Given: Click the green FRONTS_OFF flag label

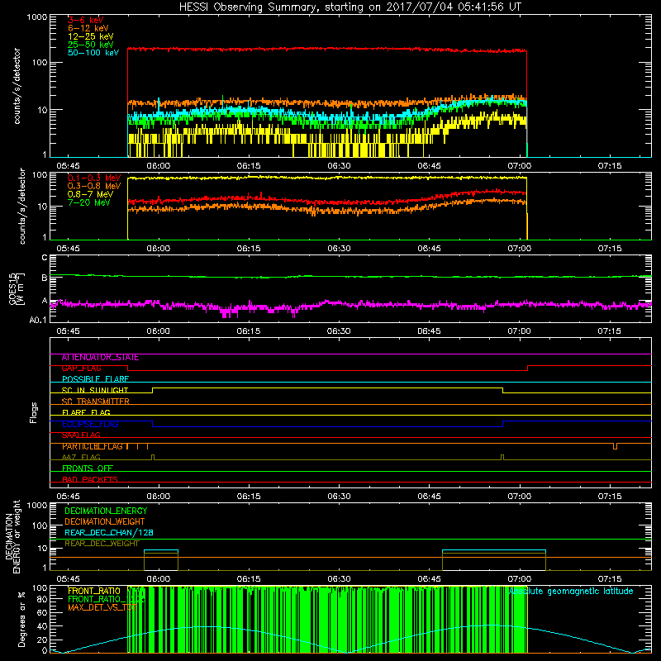Looking at the screenshot, I should pos(88,468).
